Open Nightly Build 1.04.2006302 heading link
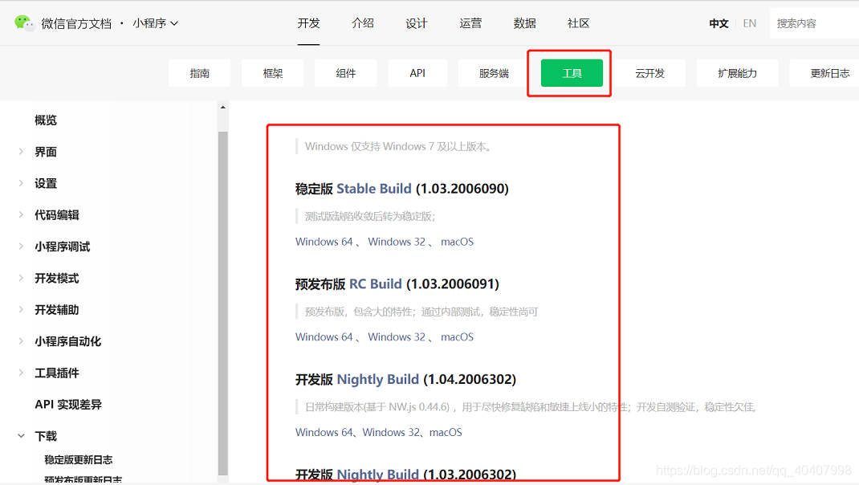Screen dimensions: 859x485 coord(377,379)
